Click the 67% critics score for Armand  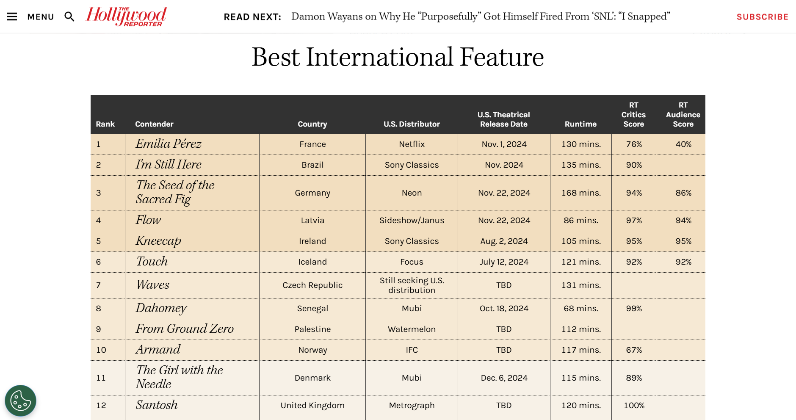click(x=634, y=350)
